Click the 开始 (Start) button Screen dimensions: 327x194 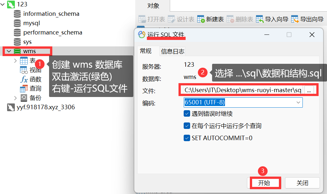pyautogui.click(x=264, y=183)
